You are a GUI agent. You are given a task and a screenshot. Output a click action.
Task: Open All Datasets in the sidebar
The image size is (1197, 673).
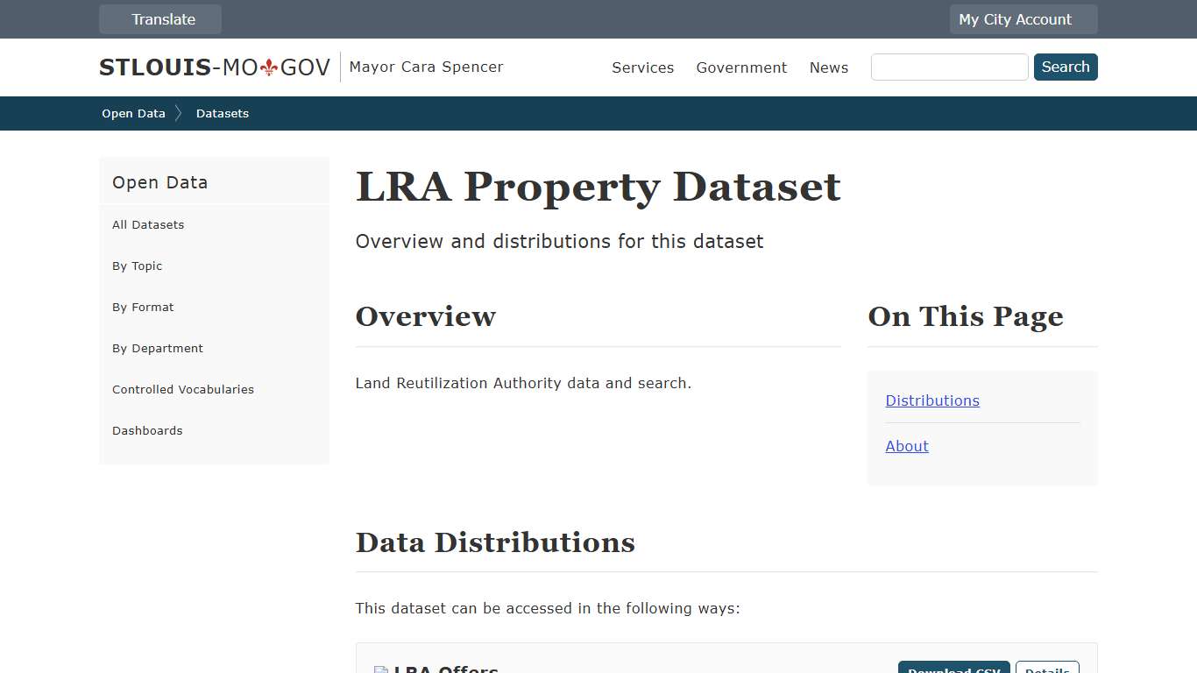pos(148,224)
